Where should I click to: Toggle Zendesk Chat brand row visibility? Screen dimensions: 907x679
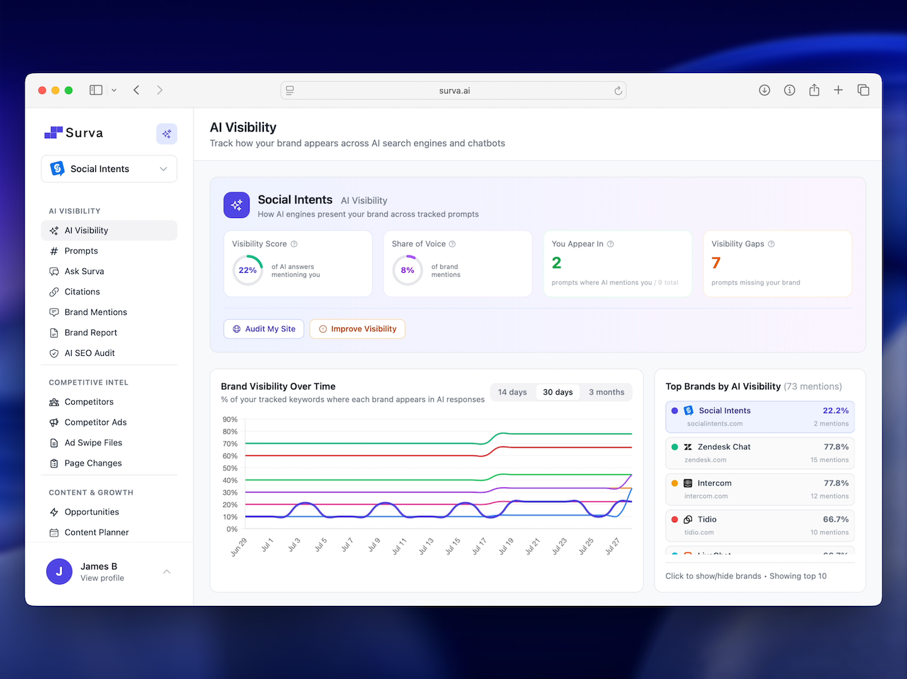760,453
